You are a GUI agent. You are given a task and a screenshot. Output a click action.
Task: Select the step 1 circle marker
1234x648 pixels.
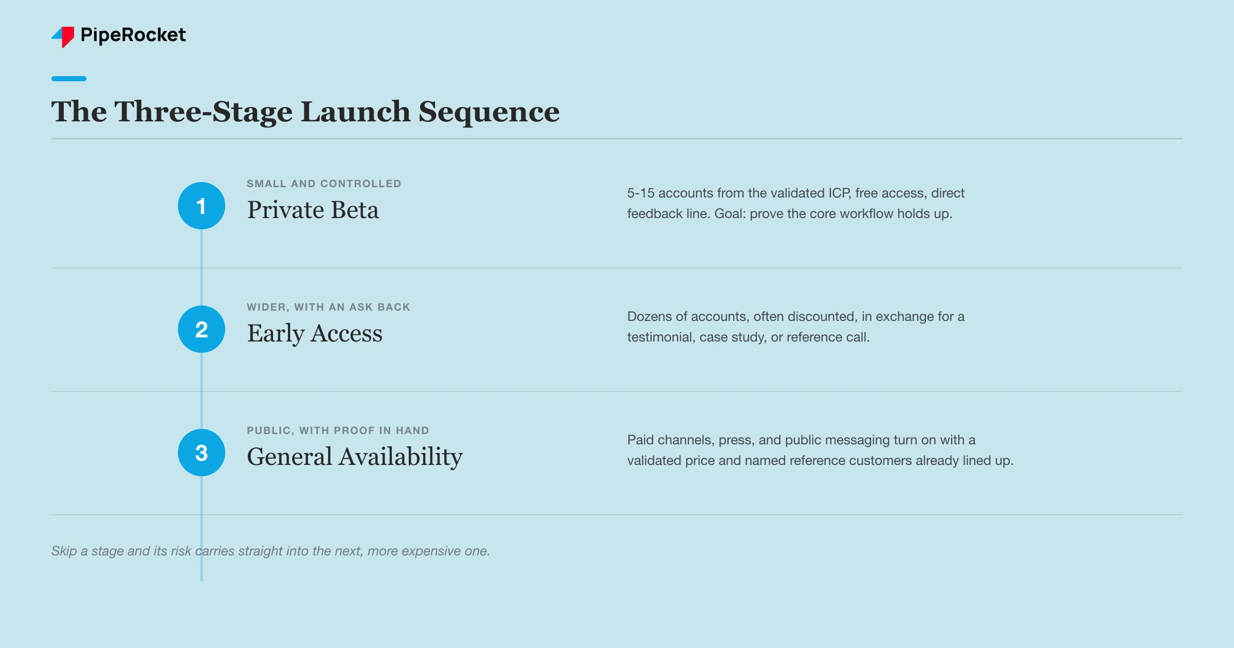point(202,206)
